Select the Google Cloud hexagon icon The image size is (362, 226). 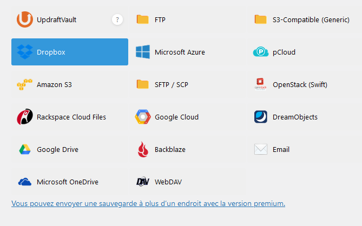143,117
